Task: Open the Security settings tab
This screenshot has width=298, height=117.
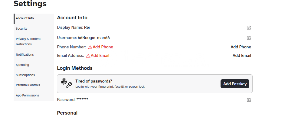Action: click(22, 28)
